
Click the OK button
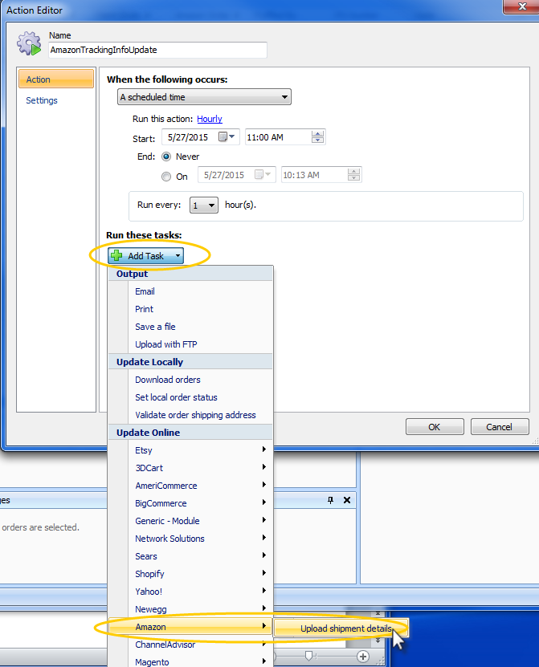pos(435,427)
